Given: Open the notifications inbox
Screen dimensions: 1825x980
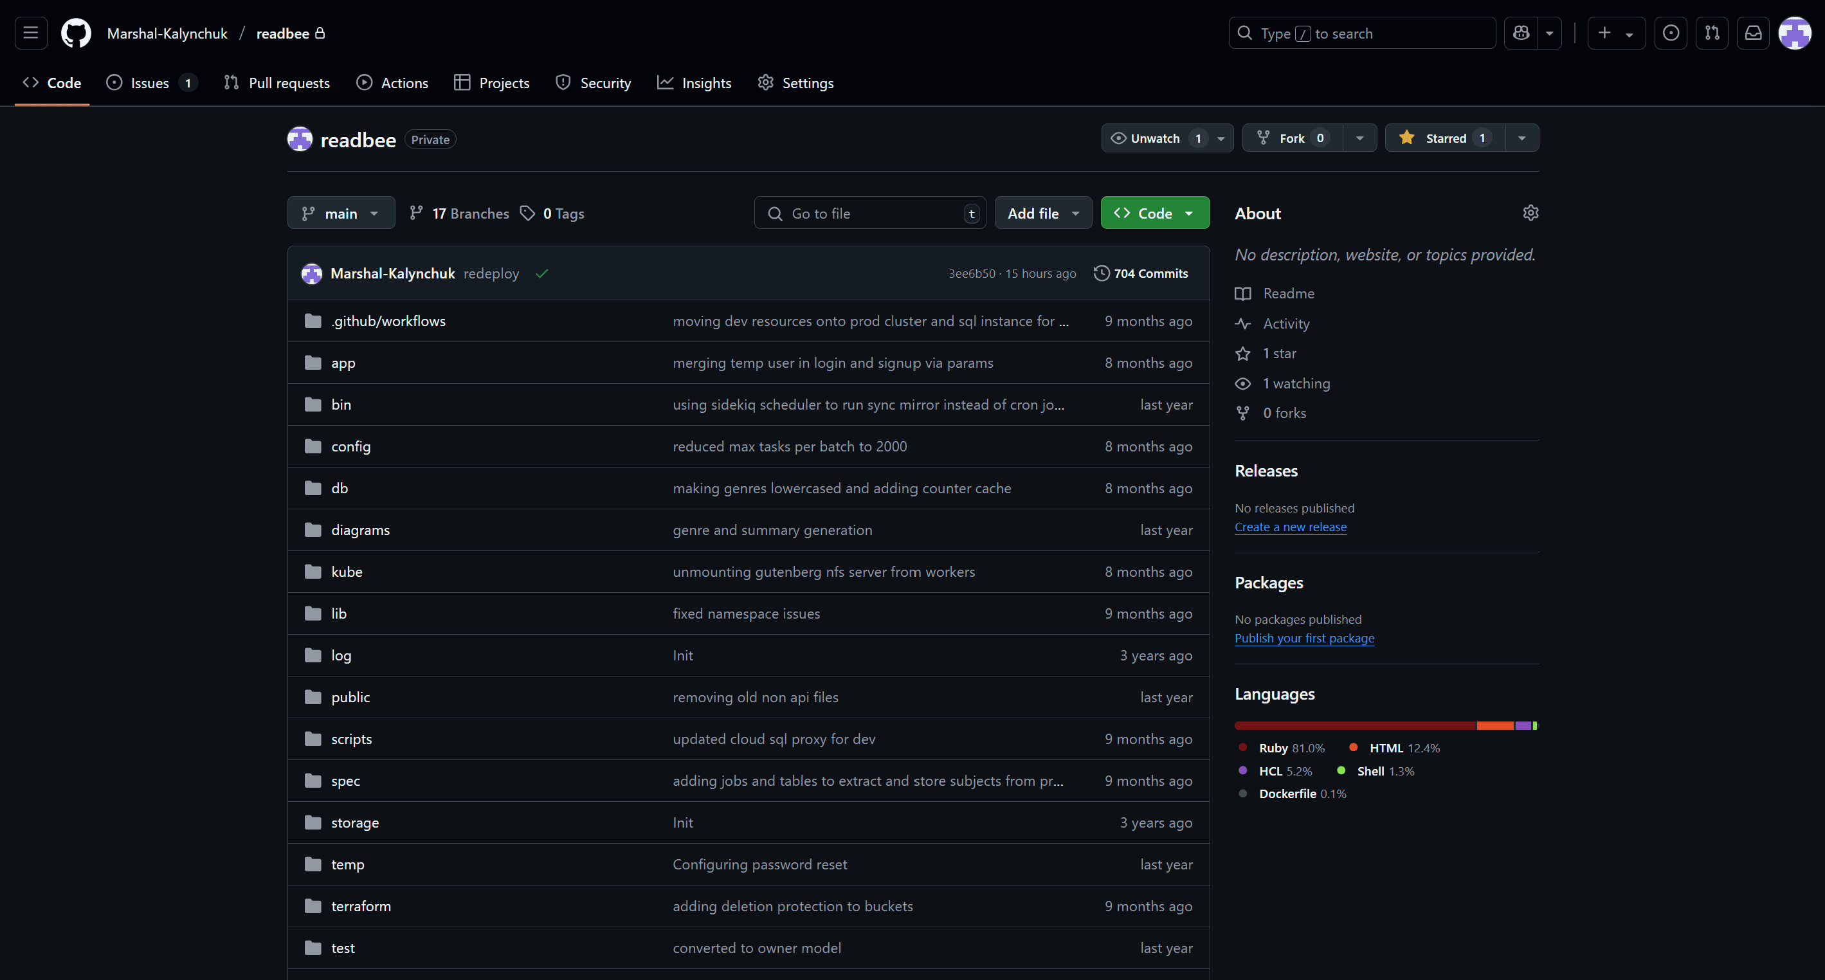Looking at the screenshot, I should (1753, 33).
